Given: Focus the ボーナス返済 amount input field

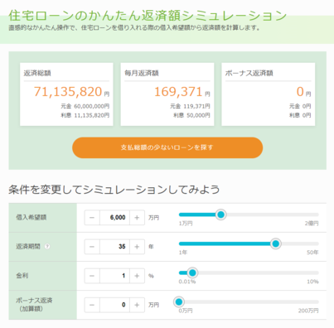Looking at the screenshot, I should 114,305.
